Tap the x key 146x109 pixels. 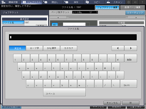(39, 84)
